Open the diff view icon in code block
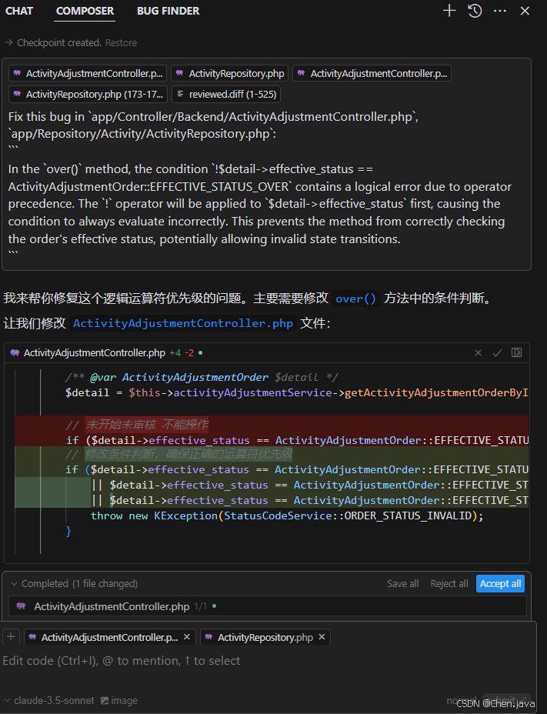Screen dimensions: 547x714 pyautogui.click(x=516, y=353)
